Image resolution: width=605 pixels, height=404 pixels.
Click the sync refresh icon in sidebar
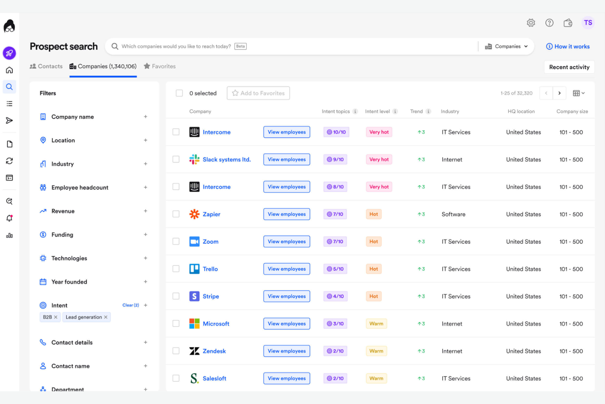click(9, 160)
